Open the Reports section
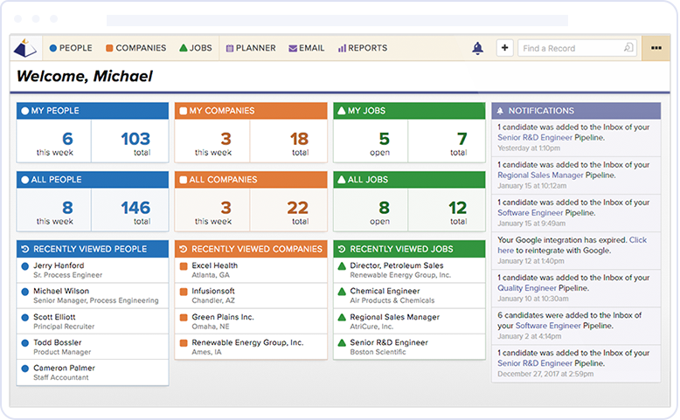This screenshot has width=680, height=420. 362,49
